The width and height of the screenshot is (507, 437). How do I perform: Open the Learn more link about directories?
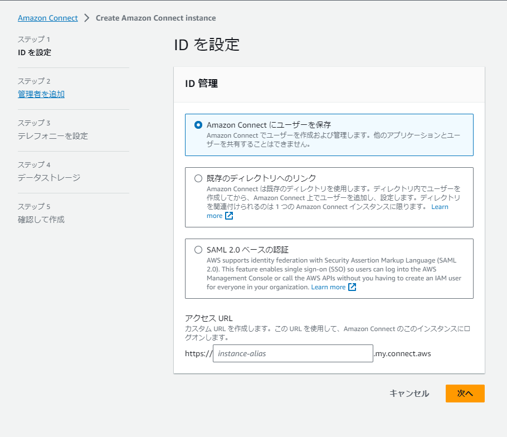click(x=440, y=207)
